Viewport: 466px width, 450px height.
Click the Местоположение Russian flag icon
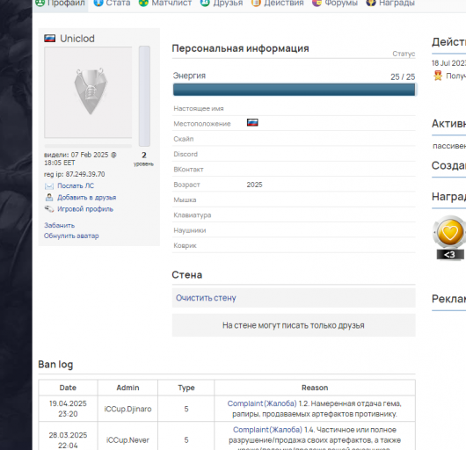(252, 123)
